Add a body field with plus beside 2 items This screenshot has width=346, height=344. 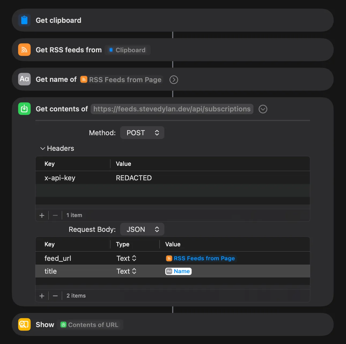pos(42,296)
